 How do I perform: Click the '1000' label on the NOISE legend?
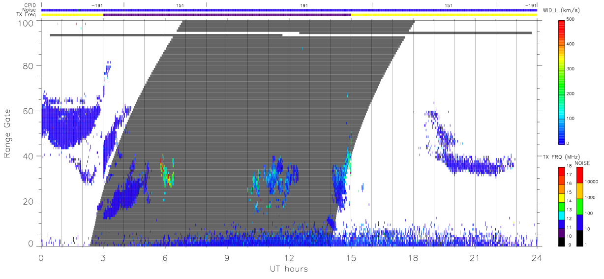click(x=590, y=197)
